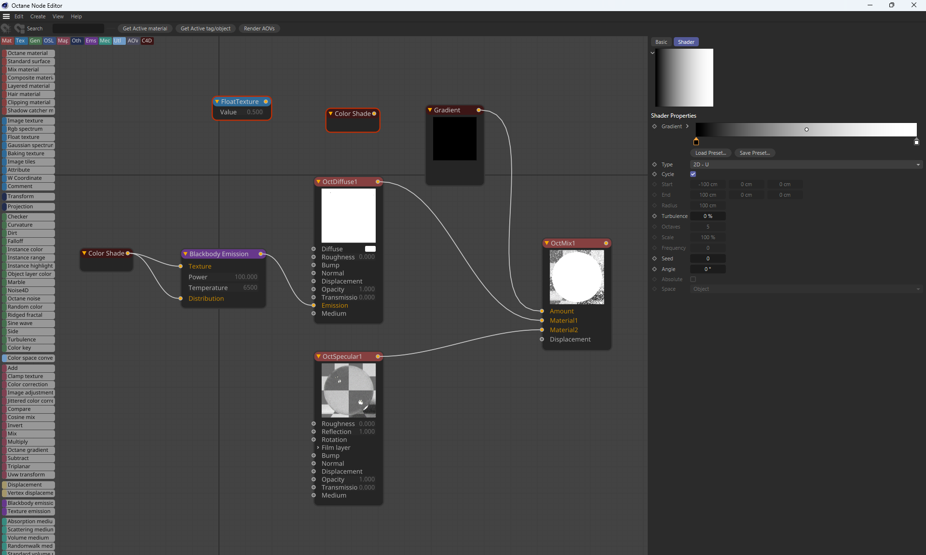Open the Type dropdown 2D - U
Screen dimensions: 926x555
pyautogui.click(x=806, y=164)
